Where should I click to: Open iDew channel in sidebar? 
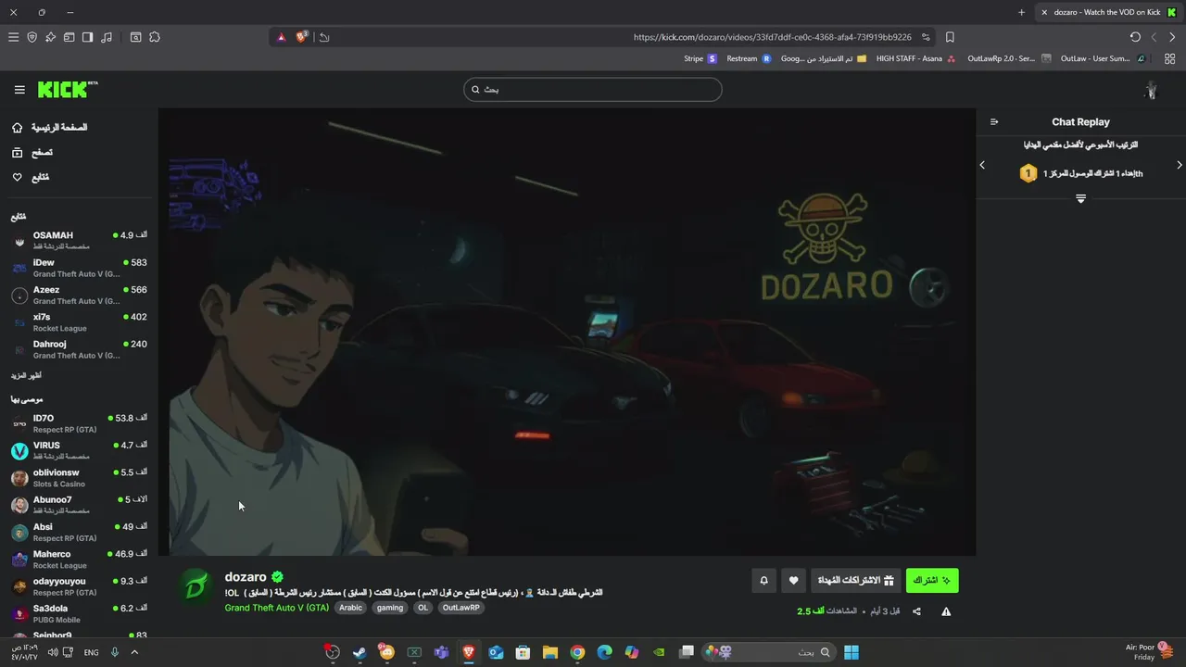pyautogui.click(x=79, y=268)
